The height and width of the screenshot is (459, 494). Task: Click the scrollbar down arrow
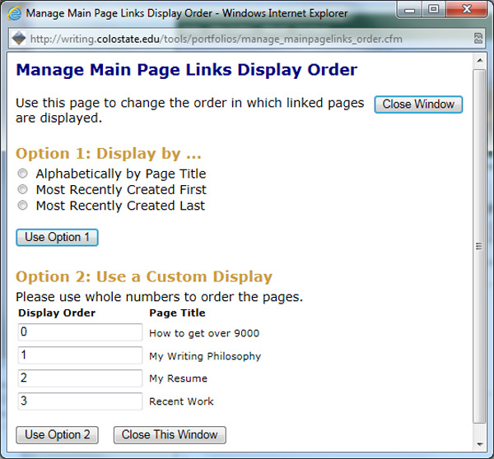coord(480,444)
